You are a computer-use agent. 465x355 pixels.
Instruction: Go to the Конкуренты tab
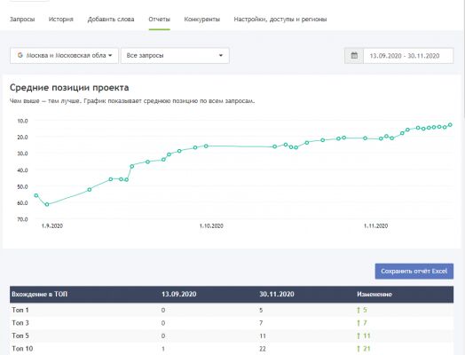(x=202, y=20)
